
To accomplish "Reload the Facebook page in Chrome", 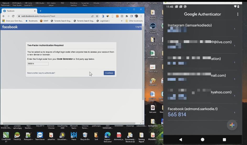I will (x=14, y=16).
